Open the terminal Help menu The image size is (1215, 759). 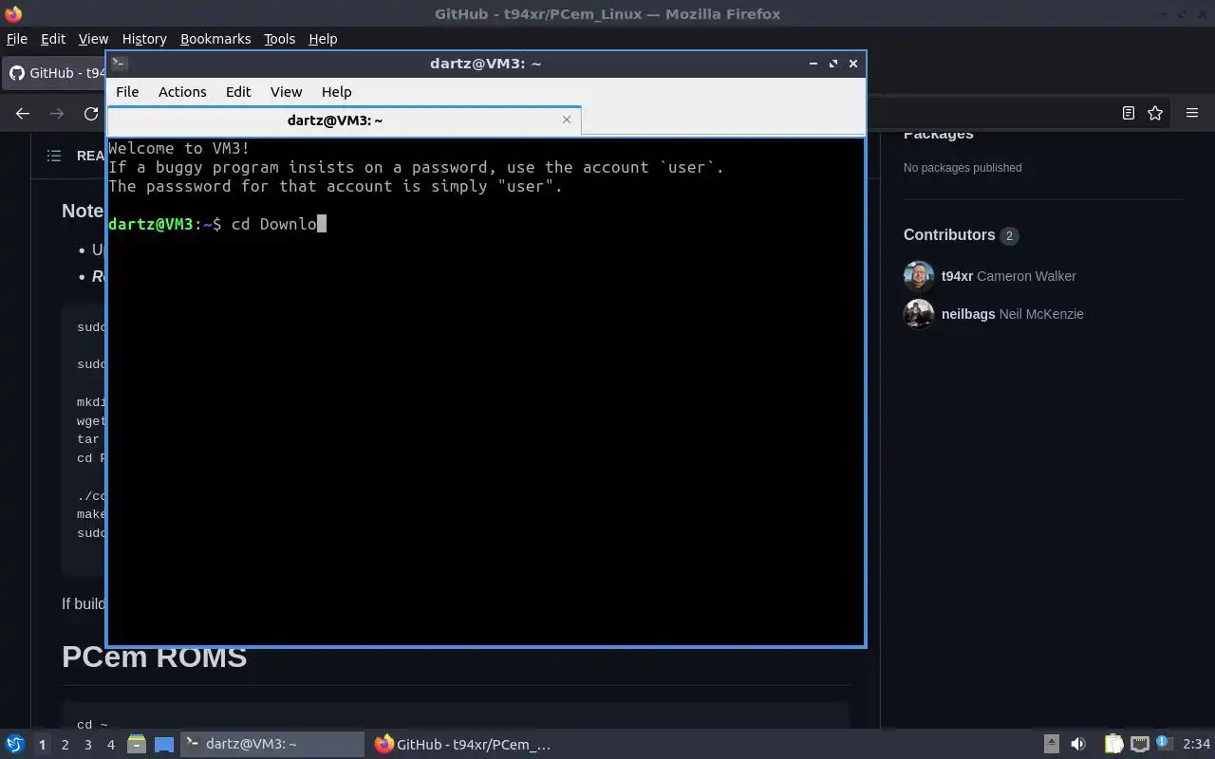point(336,92)
